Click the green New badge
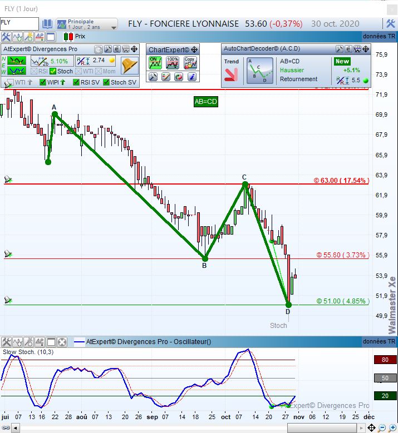 342,61
